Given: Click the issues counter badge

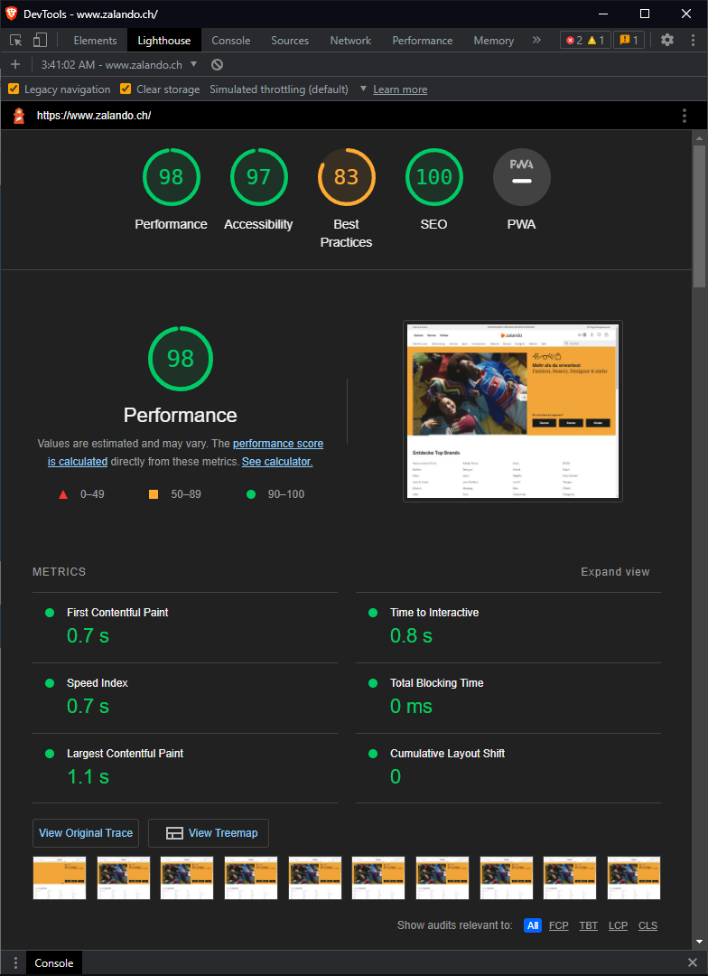Looking at the screenshot, I should pyautogui.click(x=629, y=40).
